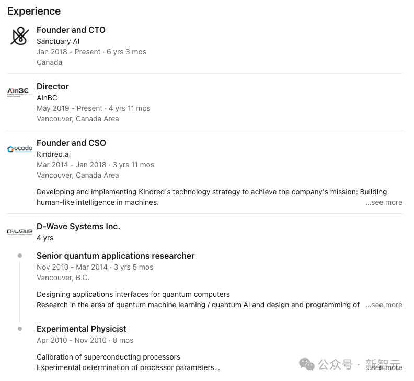Select Senior quantum applications researcher title
Screen dimensions: 414x381
pos(116,256)
